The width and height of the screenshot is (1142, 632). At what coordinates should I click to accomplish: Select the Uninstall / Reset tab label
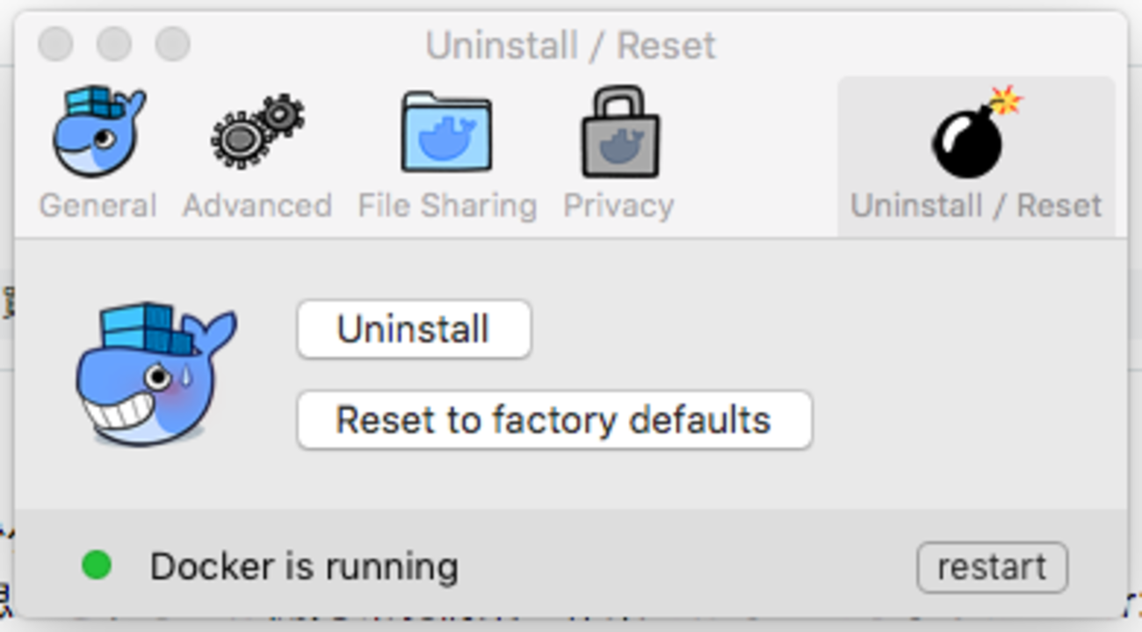click(976, 205)
